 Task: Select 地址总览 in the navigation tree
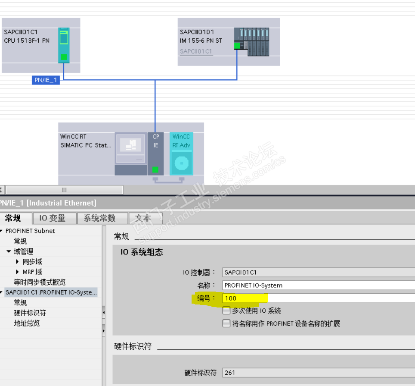(x=27, y=323)
